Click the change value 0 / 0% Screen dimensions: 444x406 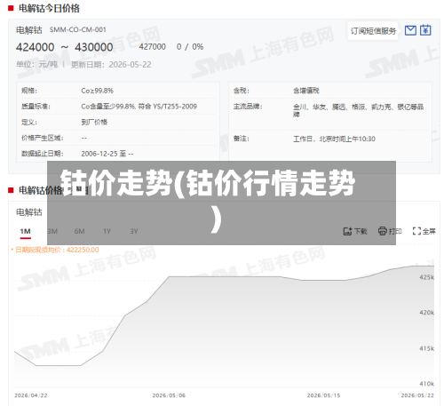coord(190,47)
